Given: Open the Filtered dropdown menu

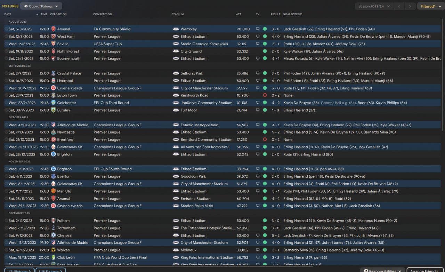Looking at the screenshot, I should 430,6.
